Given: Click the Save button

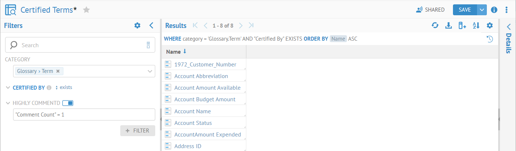Looking at the screenshot, I should (x=465, y=10).
